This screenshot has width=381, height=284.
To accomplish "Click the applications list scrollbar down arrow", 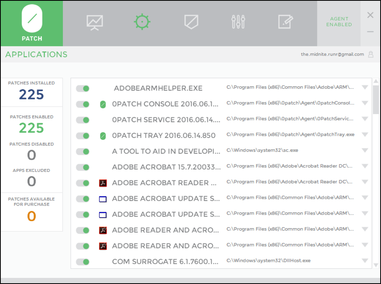I will click(376, 265).
